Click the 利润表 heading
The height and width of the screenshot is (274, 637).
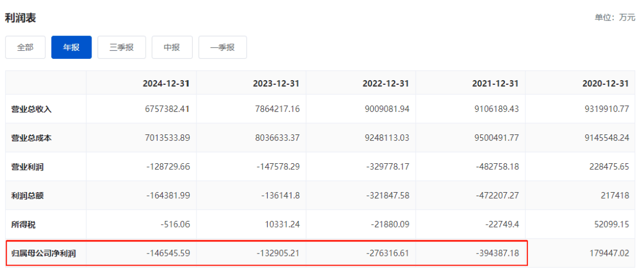tap(20, 18)
